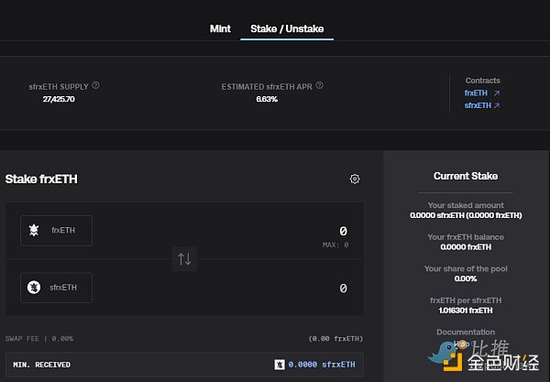Open the sfrxETH contract link
This screenshot has width=550, height=382.
coord(478,105)
